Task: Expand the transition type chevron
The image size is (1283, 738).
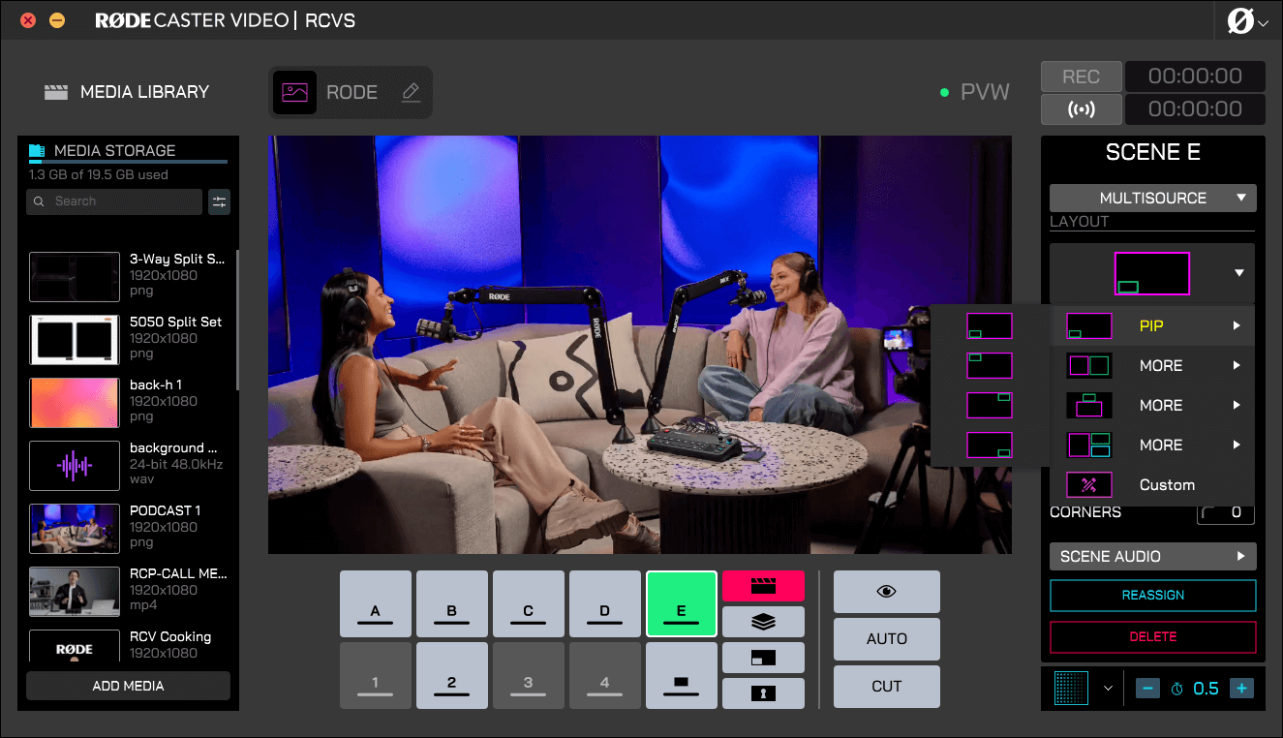Action: click(1108, 688)
